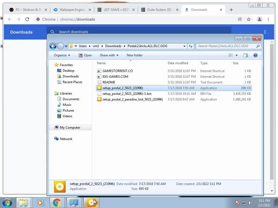Open the Share with dropdown
This screenshot has width=278, height=208.
(109, 55)
